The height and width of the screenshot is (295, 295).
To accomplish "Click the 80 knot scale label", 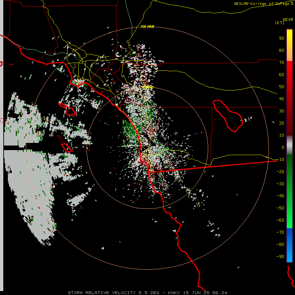I will coord(282,50).
